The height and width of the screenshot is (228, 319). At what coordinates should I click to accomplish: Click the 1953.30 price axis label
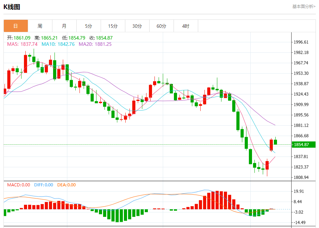301,73
